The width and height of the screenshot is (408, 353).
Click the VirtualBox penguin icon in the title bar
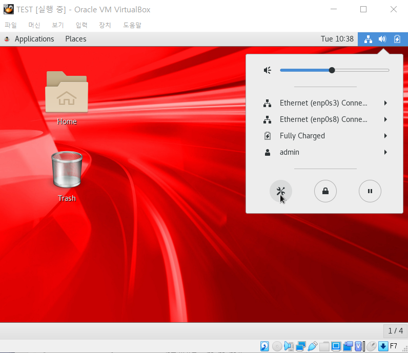pos(9,9)
